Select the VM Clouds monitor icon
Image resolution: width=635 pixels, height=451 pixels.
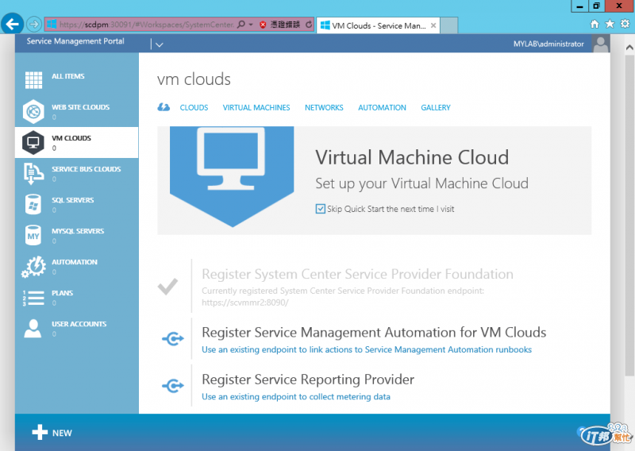(x=33, y=142)
